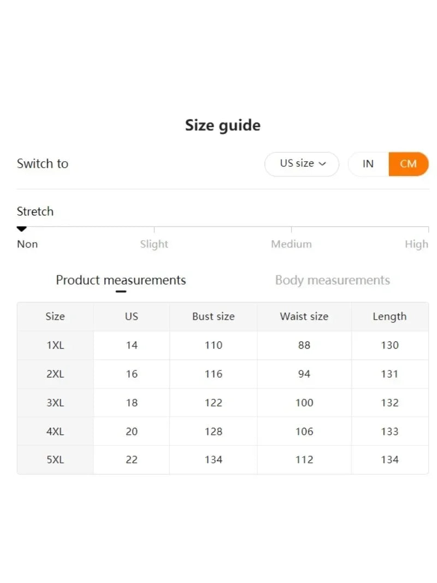Select the 1XL size row
437x583 pixels.
55,345
